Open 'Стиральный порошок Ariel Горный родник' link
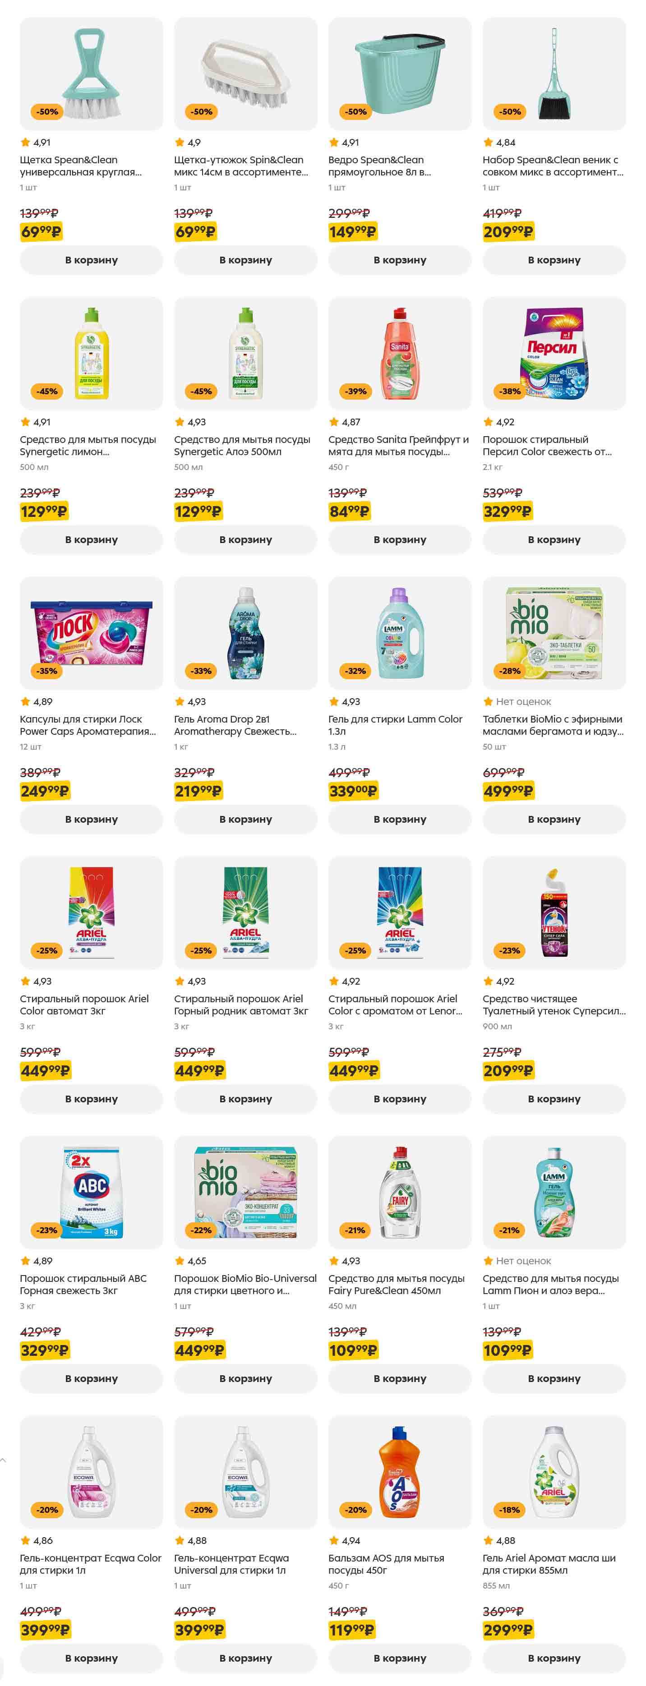This screenshot has height=1686, width=646. [241, 1004]
